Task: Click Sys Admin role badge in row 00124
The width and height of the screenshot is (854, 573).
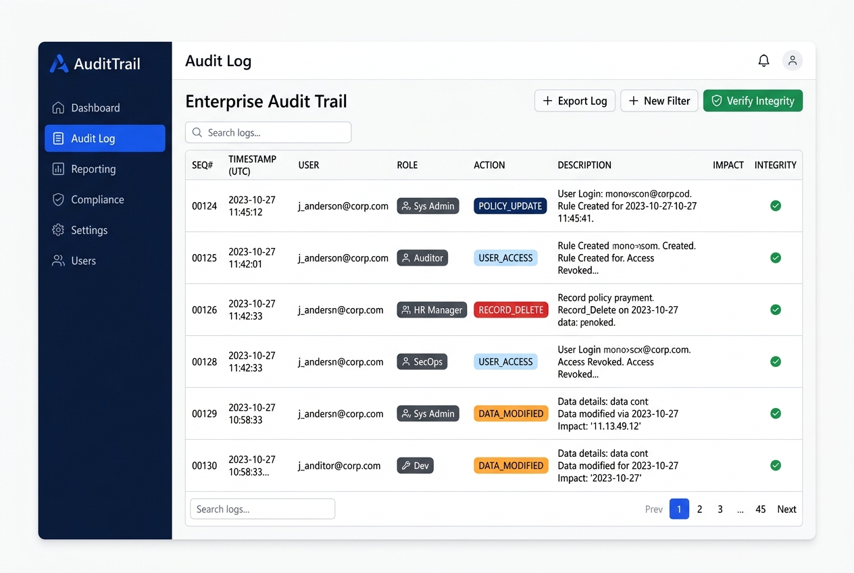Action: pyautogui.click(x=428, y=206)
